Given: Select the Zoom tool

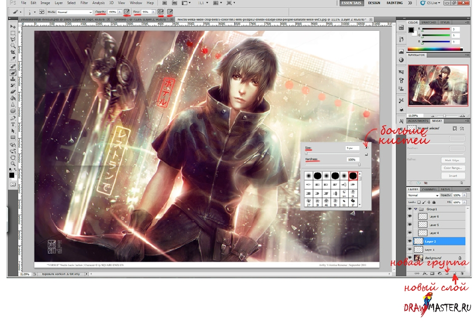Looking at the screenshot, I should tap(13, 164).
